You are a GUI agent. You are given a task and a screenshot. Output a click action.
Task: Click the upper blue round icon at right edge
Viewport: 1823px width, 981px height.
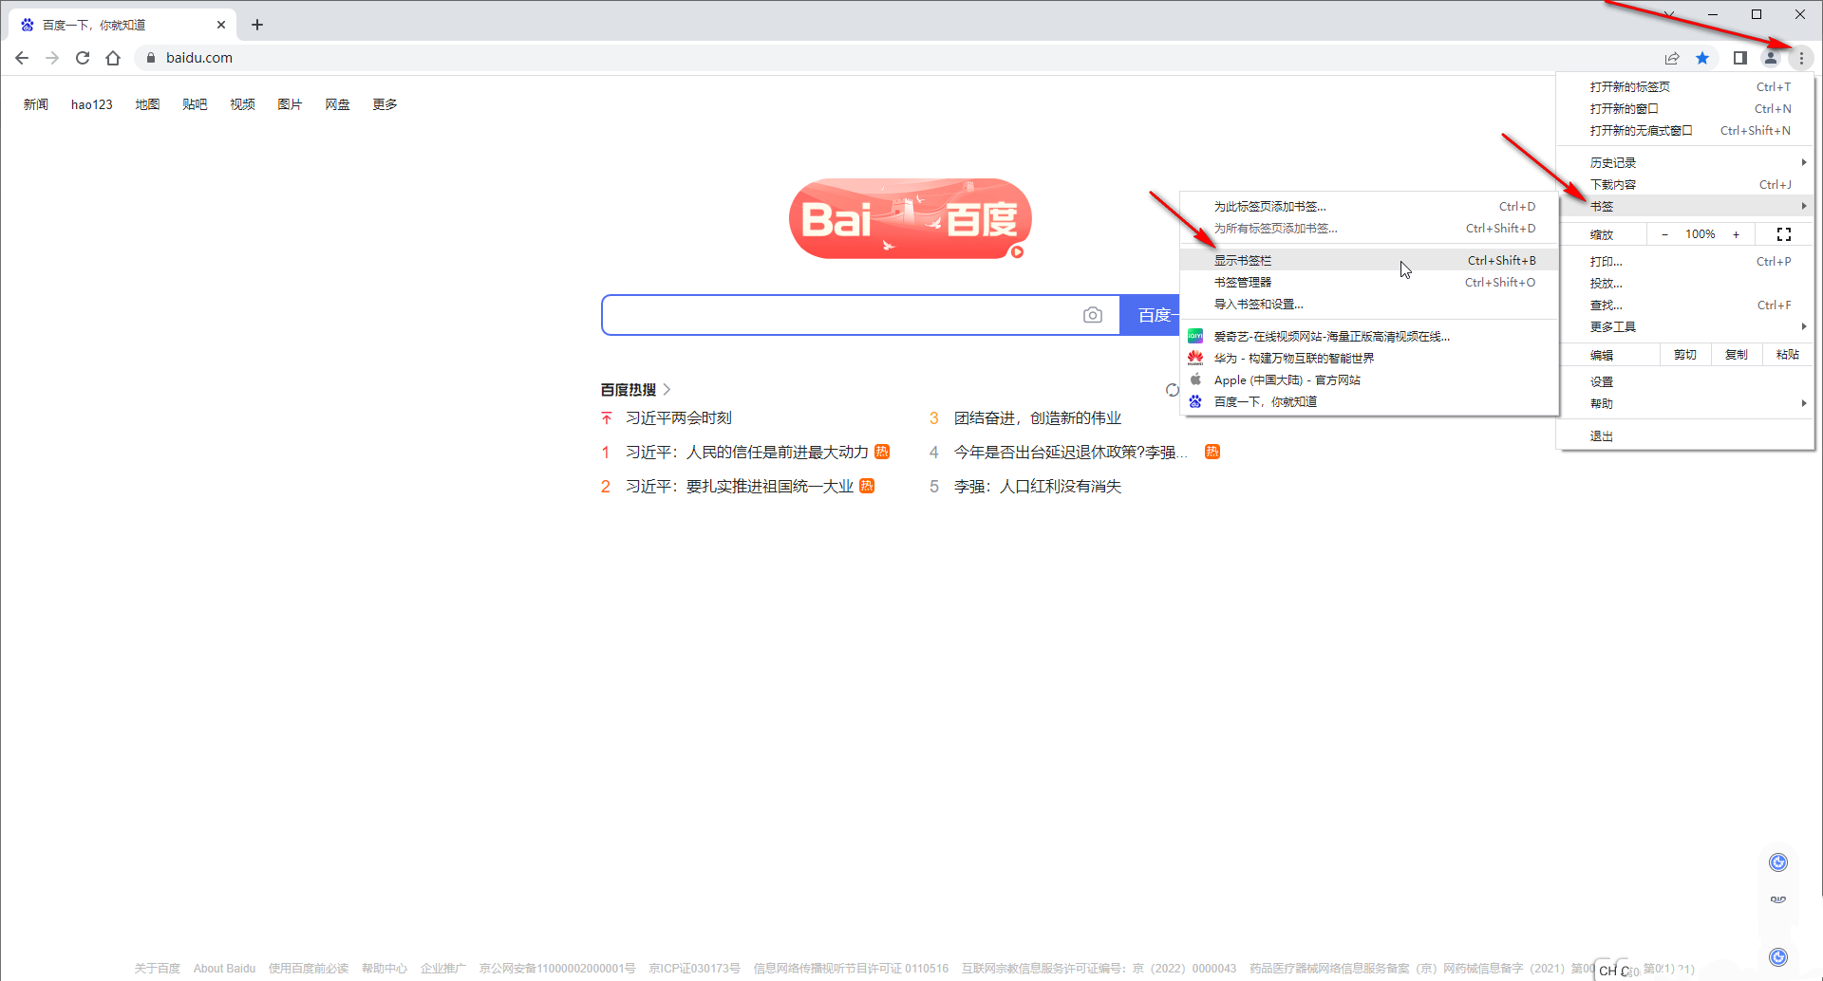tap(1778, 862)
